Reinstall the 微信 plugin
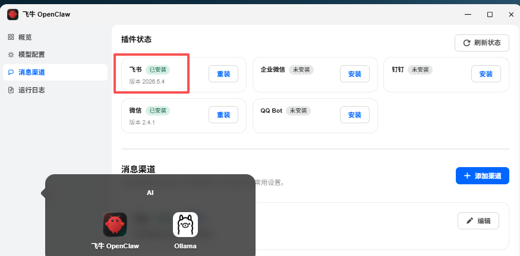Screen dimensions: 520x256 [x=223, y=114]
